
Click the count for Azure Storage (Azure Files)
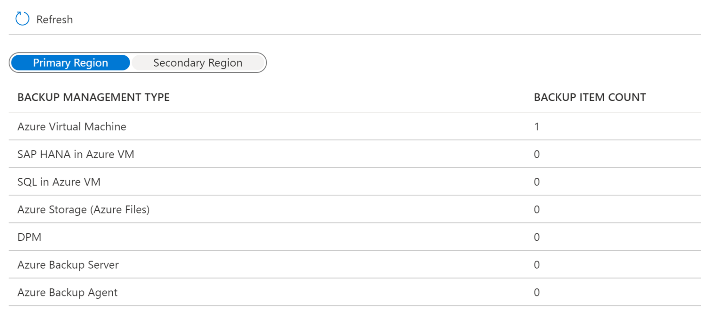pos(537,209)
